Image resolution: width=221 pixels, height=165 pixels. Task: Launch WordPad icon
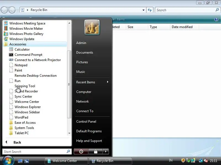[x=11, y=117]
